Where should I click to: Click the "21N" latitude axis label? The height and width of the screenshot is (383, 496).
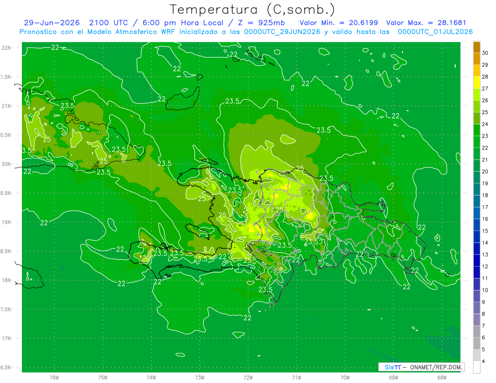[x=6, y=106]
